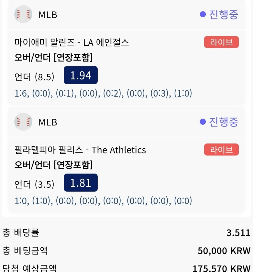The width and height of the screenshot is (253, 272).
Task: Click the 50,000 KRW bet amount
Action: pyautogui.click(x=224, y=251)
